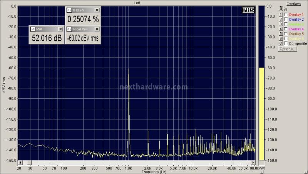
Task: Set overlay 4 with the '4' button
Action: coord(281,29)
